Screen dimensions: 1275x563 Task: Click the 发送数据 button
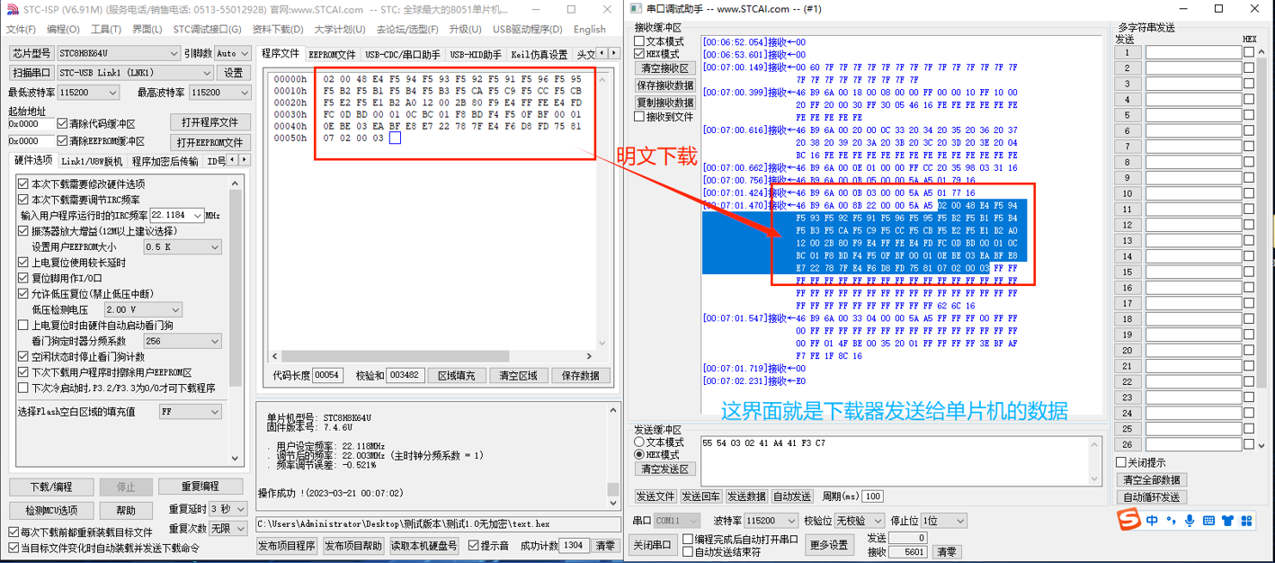pos(747,496)
